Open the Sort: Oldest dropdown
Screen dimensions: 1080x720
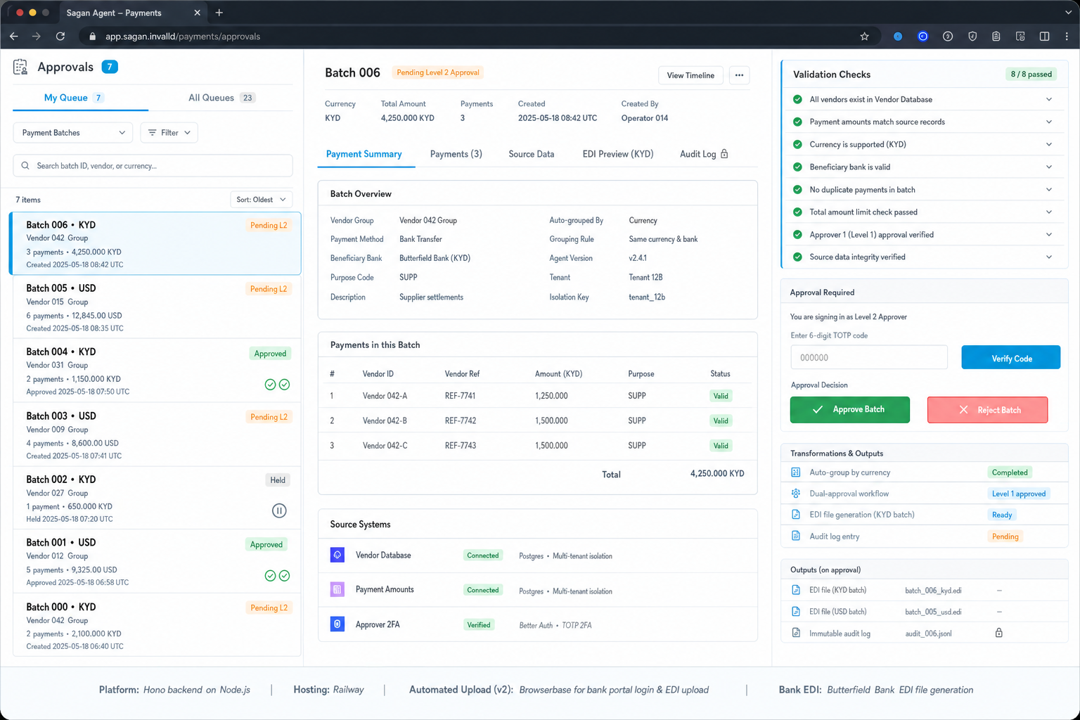[261, 200]
